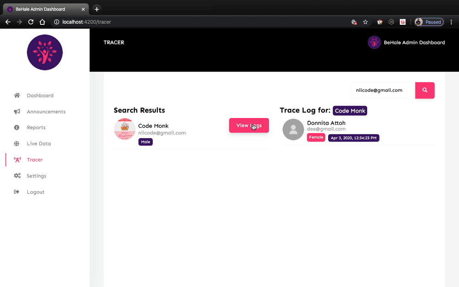This screenshot has height=287, width=459.
Task: Click the Dashboard home icon
Action: click(x=17, y=96)
